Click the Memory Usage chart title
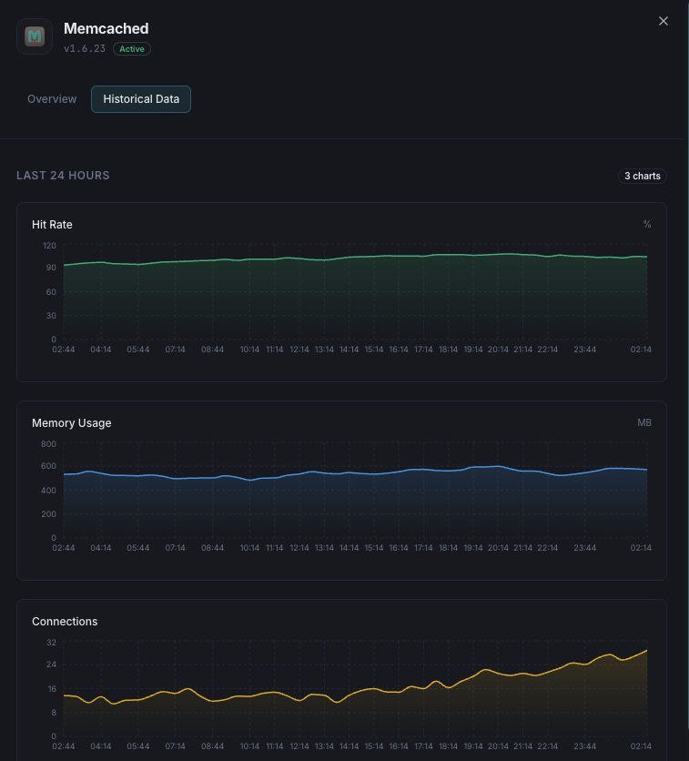The width and height of the screenshot is (689, 761). pos(71,422)
